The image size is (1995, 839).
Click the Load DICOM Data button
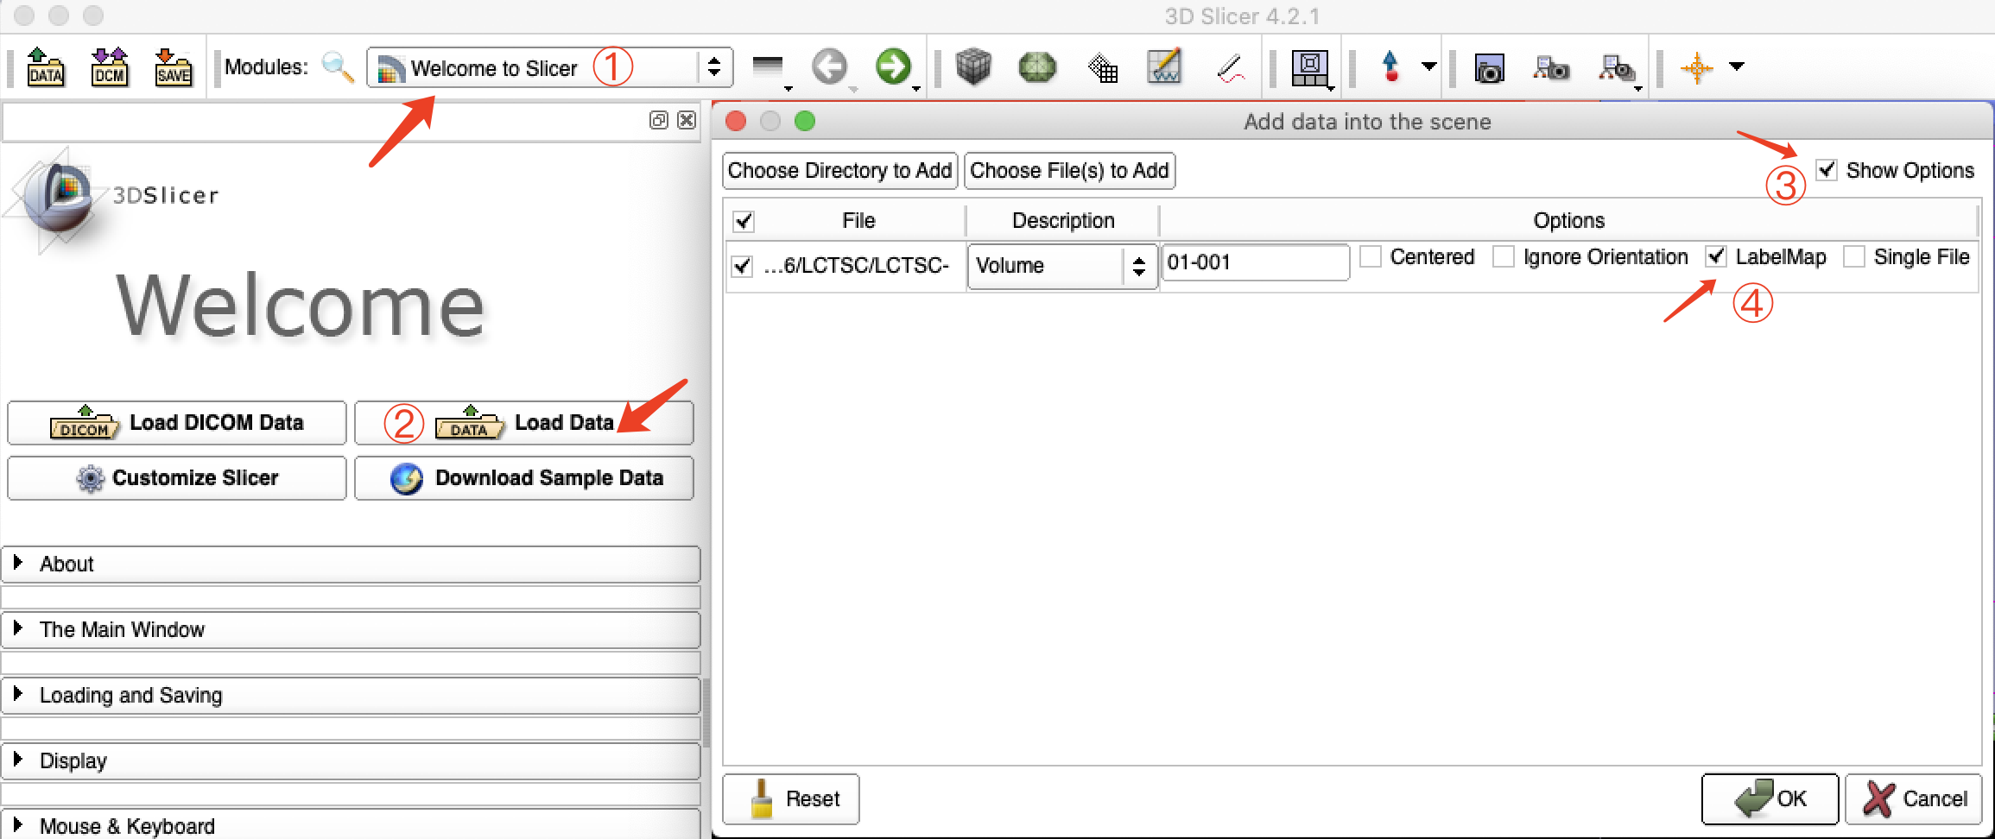pyautogui.click(x=177, y=423)
